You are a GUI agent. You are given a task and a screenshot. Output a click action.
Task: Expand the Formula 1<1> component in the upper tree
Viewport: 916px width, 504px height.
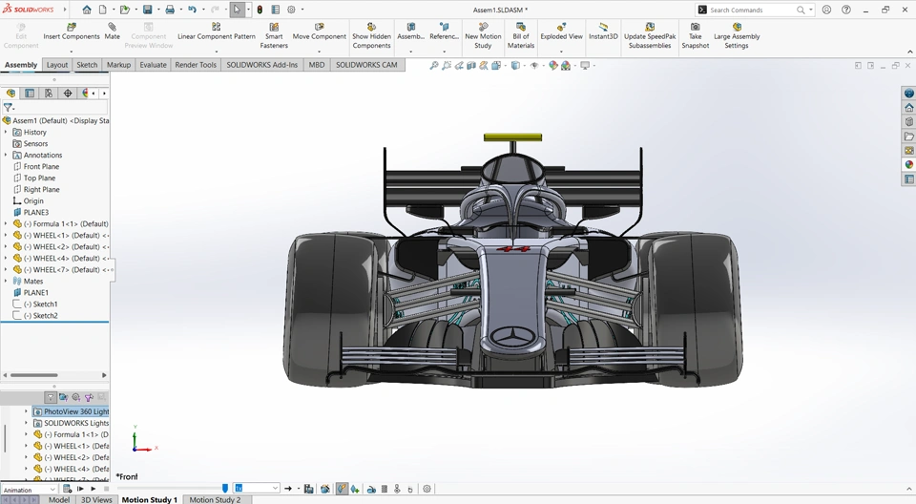[6, 224]
